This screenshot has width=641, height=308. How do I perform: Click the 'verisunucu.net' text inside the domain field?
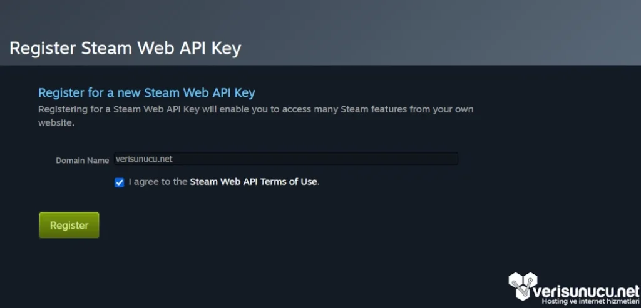(144, 159)
